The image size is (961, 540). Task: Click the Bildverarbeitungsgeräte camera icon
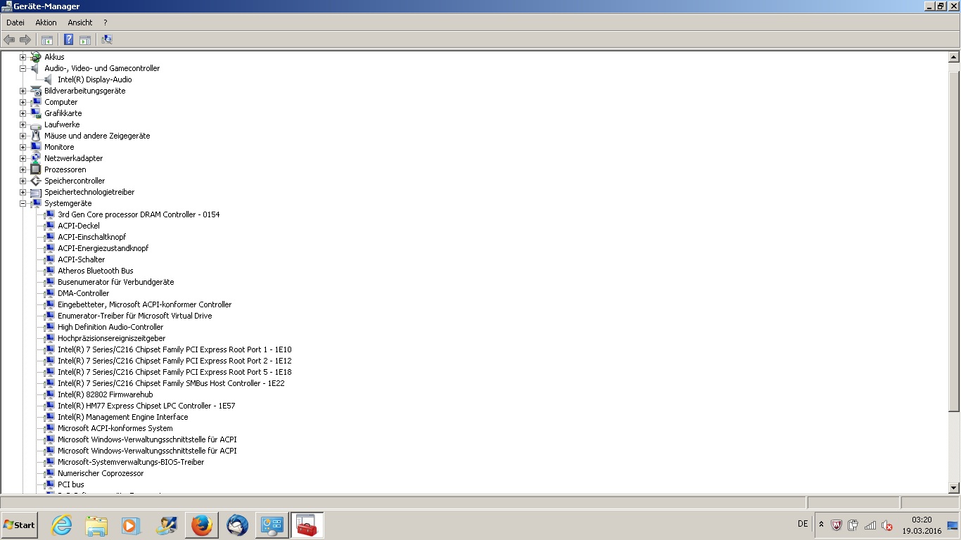36,91
